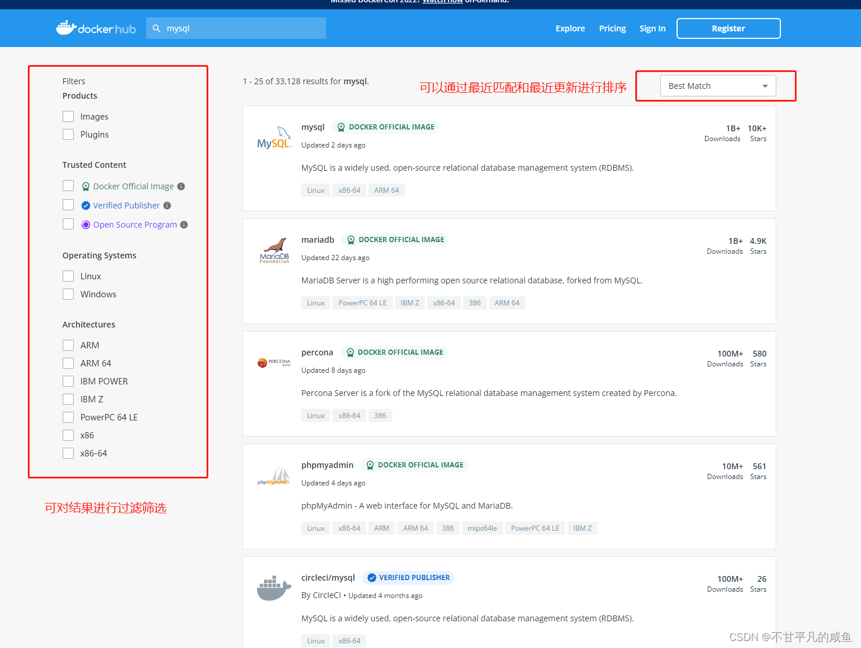Viewport: 861px width, 648px height.
Task: Select the x86 architecture checkbox
Action: tap(68, 435)
